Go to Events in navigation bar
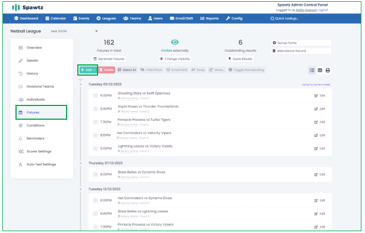The height and width of the screenshot is (233, 365). pos(81,18)
